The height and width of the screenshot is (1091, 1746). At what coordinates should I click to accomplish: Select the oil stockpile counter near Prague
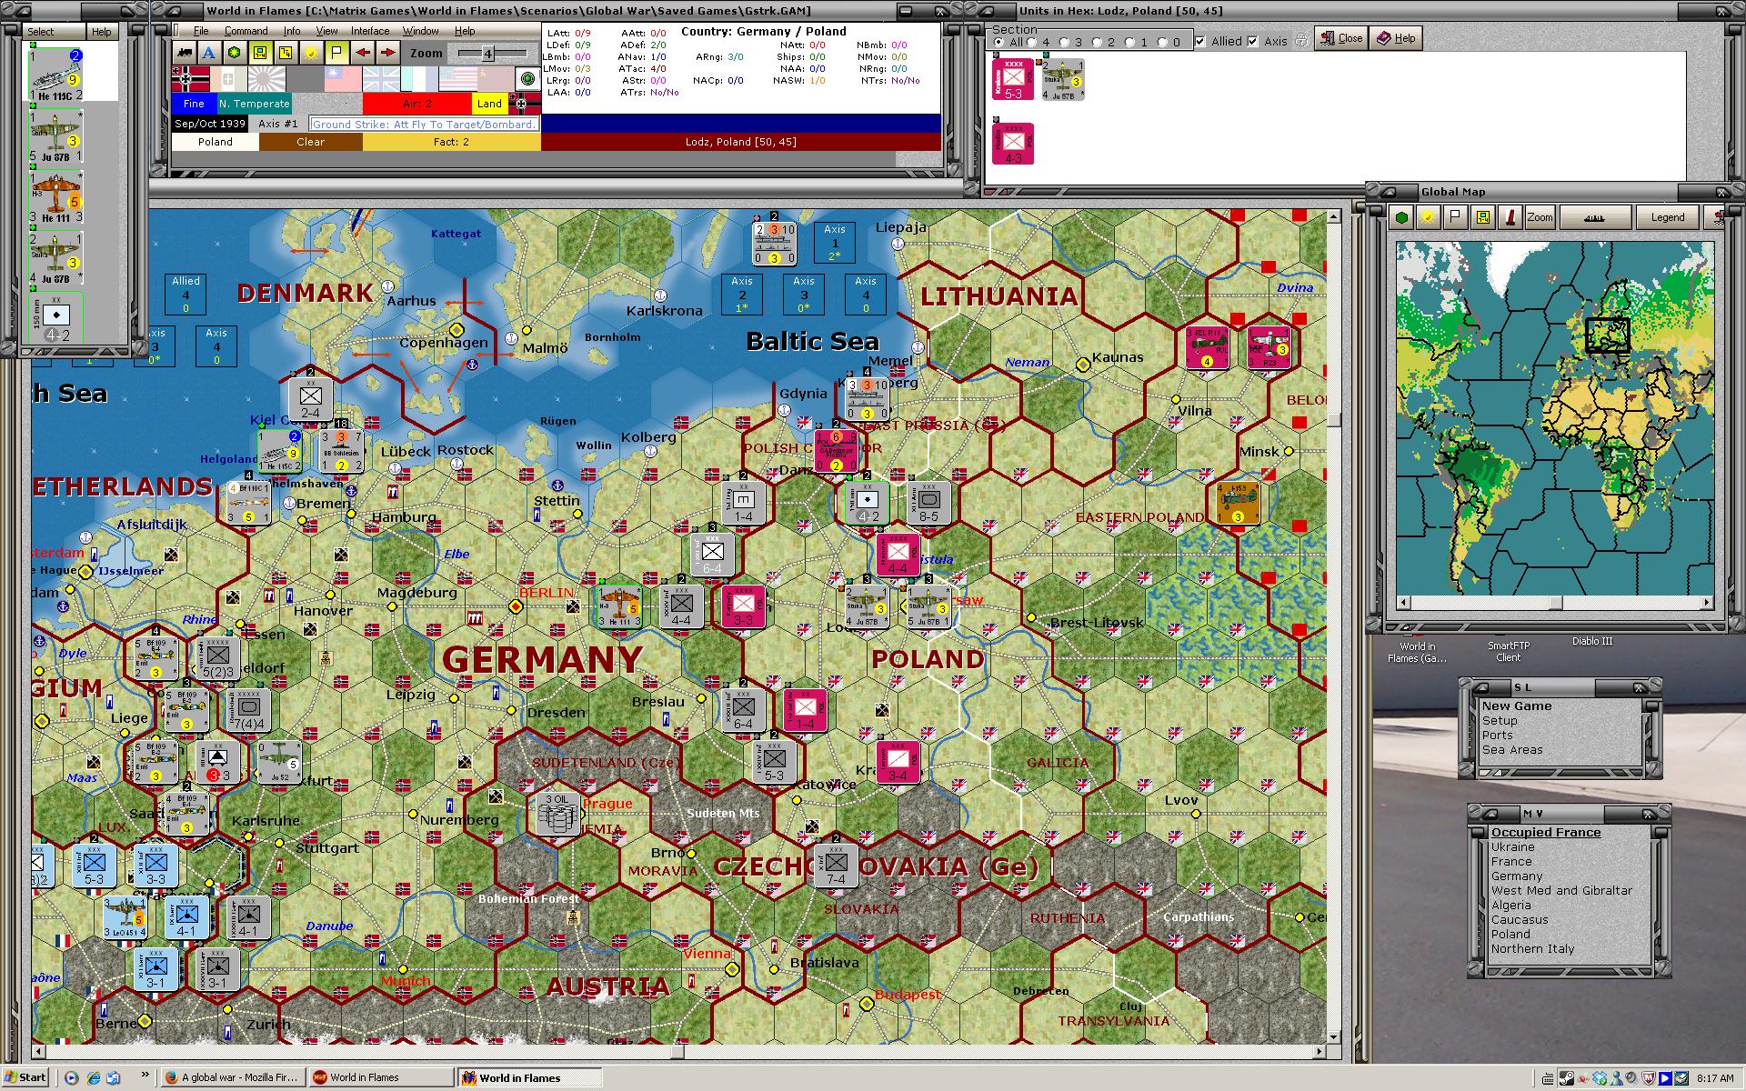click(x=557, y=812)
